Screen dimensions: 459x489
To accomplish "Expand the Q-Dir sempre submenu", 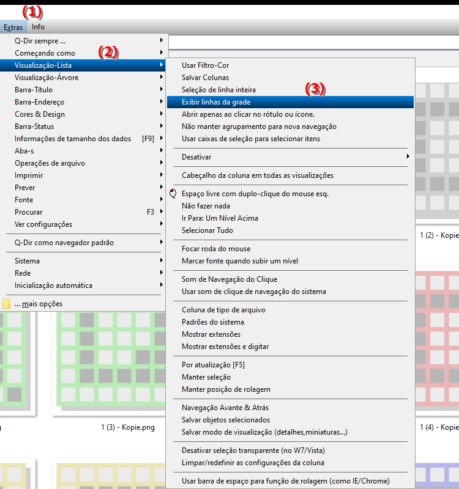I will tap(83, 41).
